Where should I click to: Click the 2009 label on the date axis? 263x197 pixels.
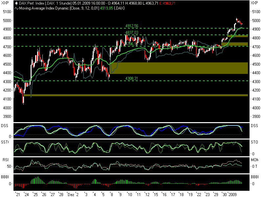point(232,194)
